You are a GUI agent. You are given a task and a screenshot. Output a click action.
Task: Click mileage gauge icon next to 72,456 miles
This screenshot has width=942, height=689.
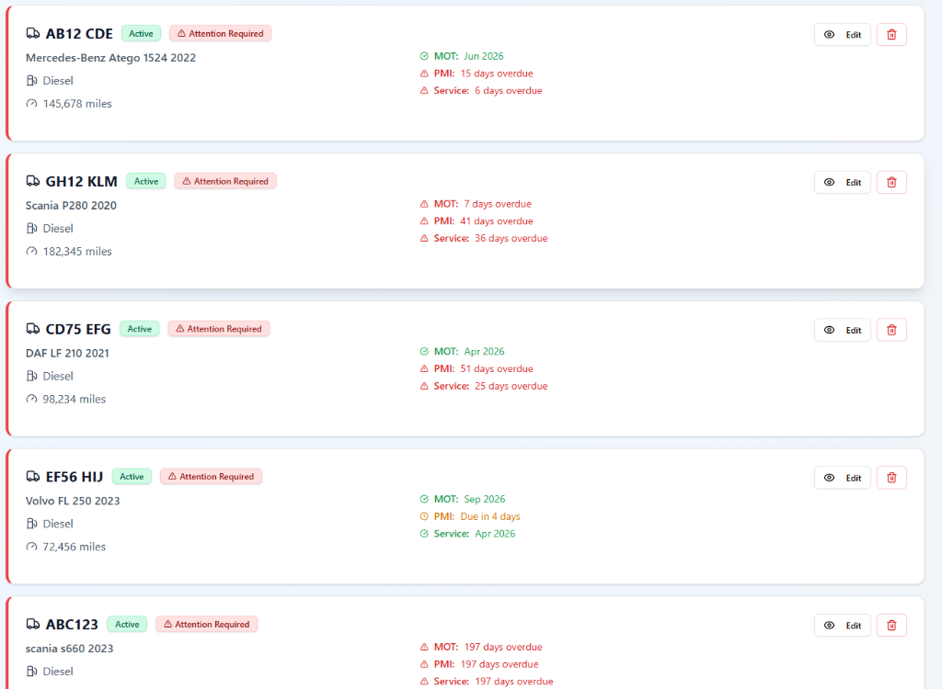[32, 547]
